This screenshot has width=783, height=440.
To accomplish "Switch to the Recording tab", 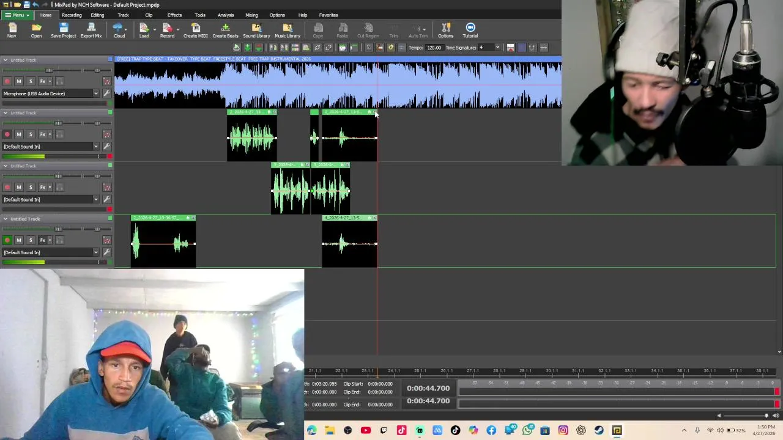I will (x=72, y=15).
